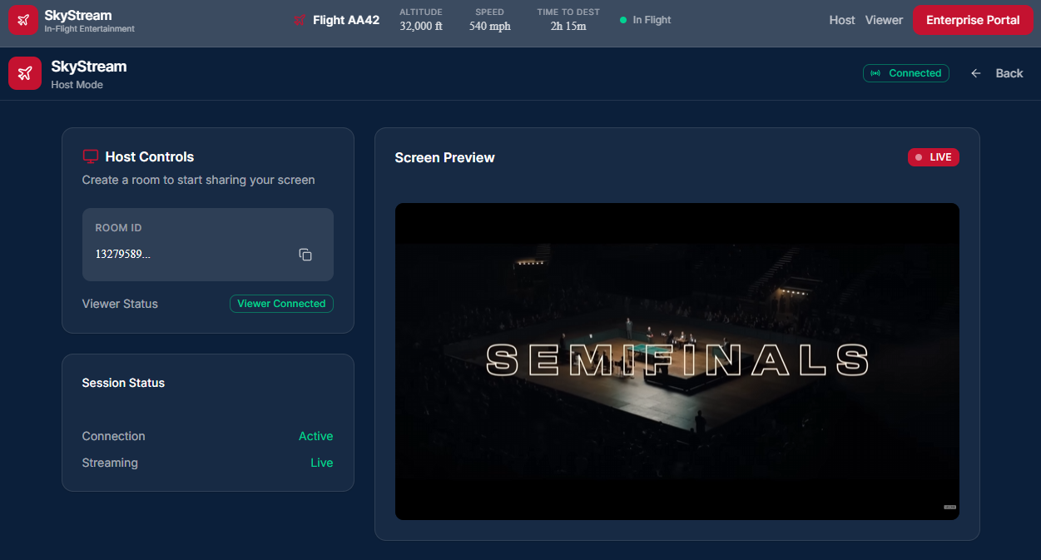Click the red dot in the LIVE badge
This screenshot has height=560, width=1041.
click(x=919, y=157)
